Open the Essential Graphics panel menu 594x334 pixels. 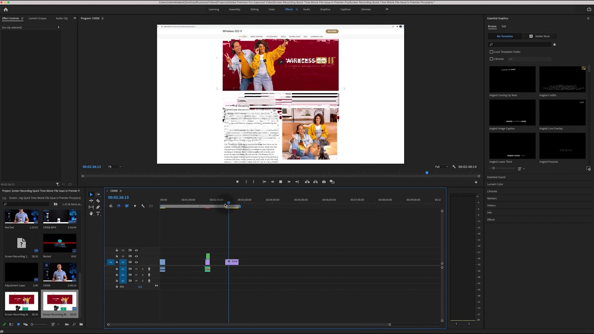coord(588,19)
